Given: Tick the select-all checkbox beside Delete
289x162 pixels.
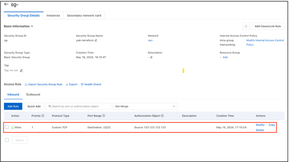Looking at the screenshot, I should (7, 140).
